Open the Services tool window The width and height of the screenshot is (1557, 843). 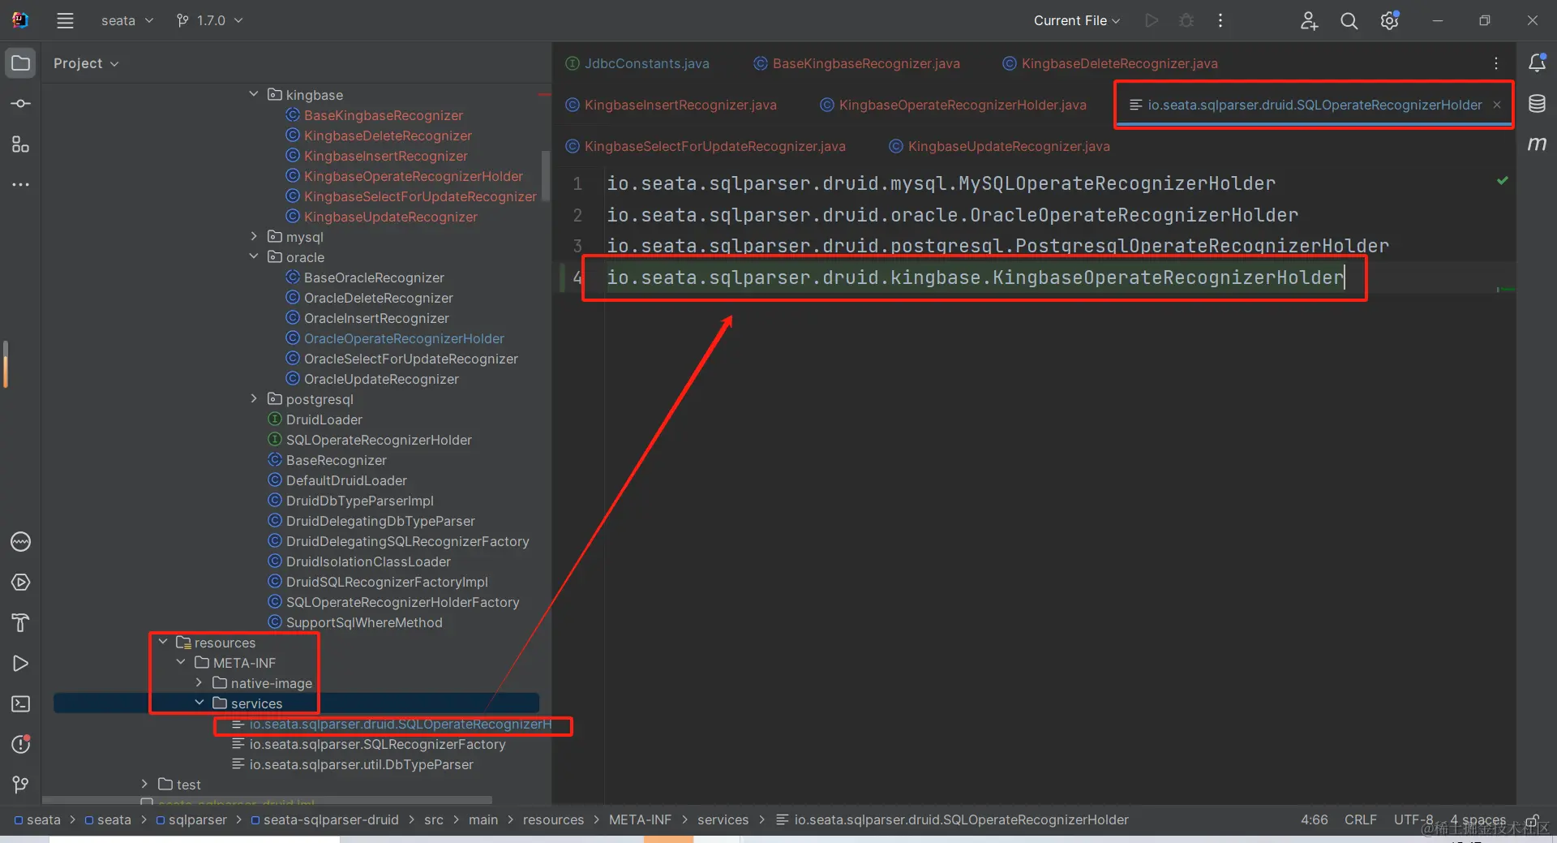[x=21, y=583]
